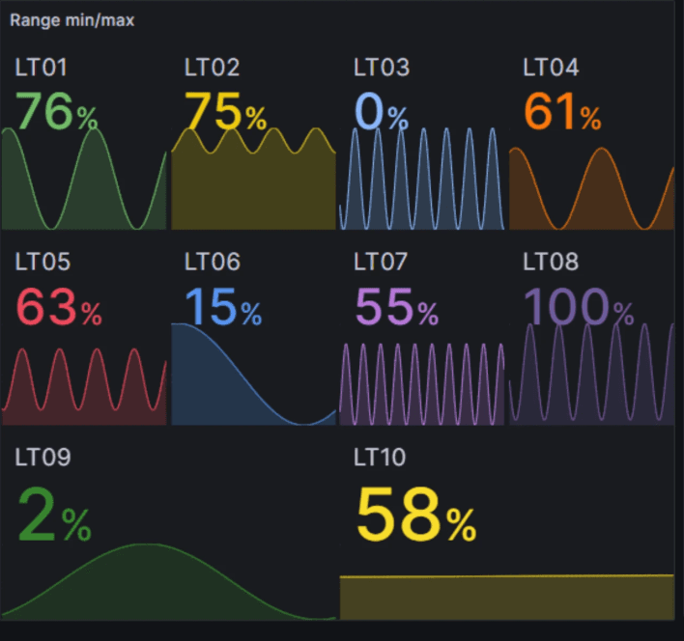The width and height of the screenshot is (684, 641).
Task: Select the LT04 label
Action: pyautogui.click(x=551, y=68)
